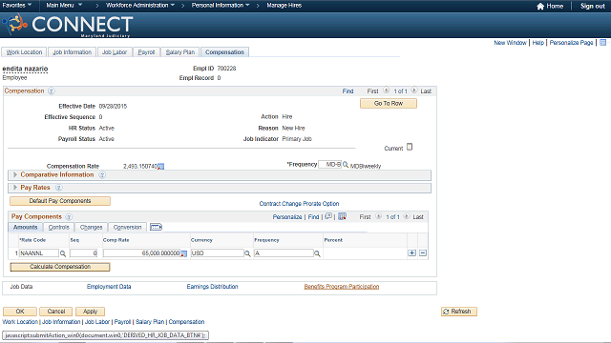Show previous Compensation row arrow

[x=386, y=91]
